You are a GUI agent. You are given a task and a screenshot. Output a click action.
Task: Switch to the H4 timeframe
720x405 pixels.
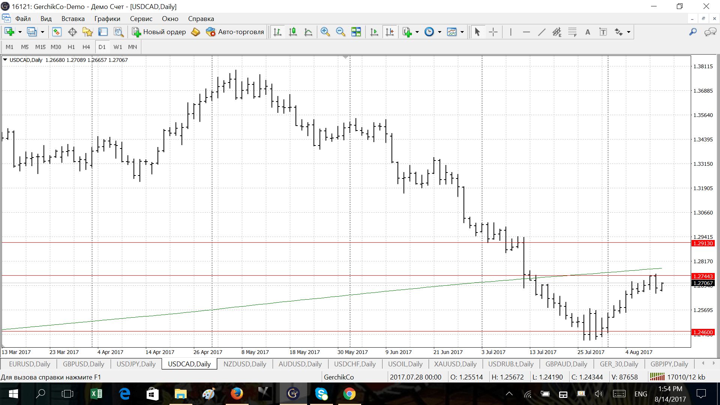[86, 47]
